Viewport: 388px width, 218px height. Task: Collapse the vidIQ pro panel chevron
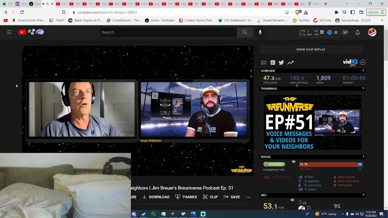pos(363,62)
